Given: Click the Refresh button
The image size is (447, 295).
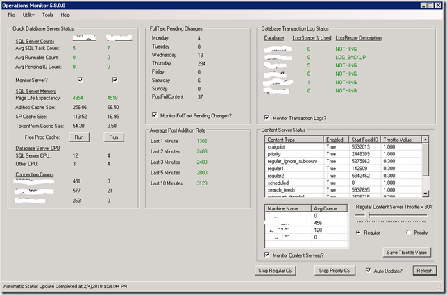Looking at the screenshot, I should (x=425, y=271).
